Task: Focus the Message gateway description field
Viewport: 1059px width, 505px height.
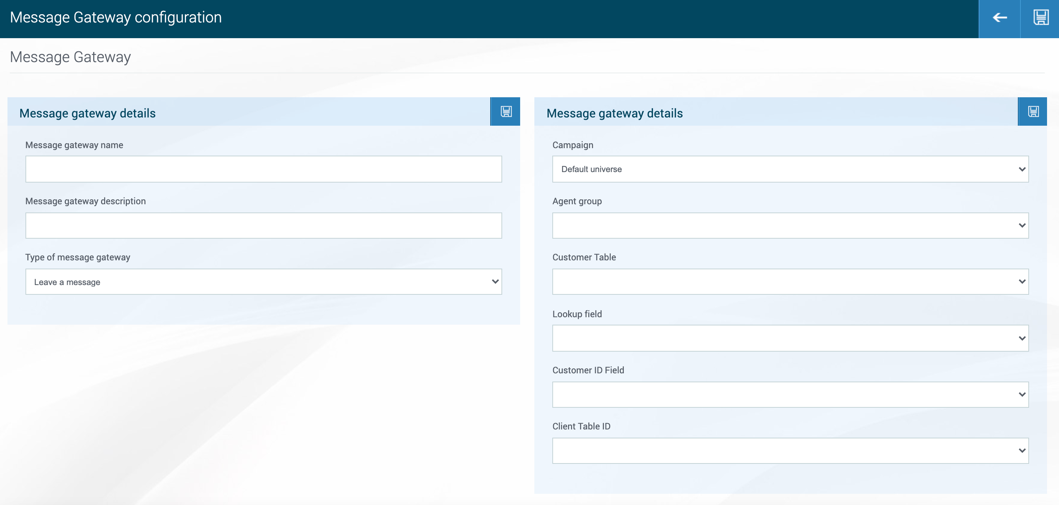Action: 263,225
